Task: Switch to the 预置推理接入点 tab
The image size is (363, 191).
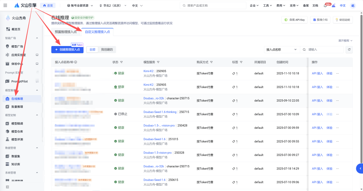Action: [66, 32]
